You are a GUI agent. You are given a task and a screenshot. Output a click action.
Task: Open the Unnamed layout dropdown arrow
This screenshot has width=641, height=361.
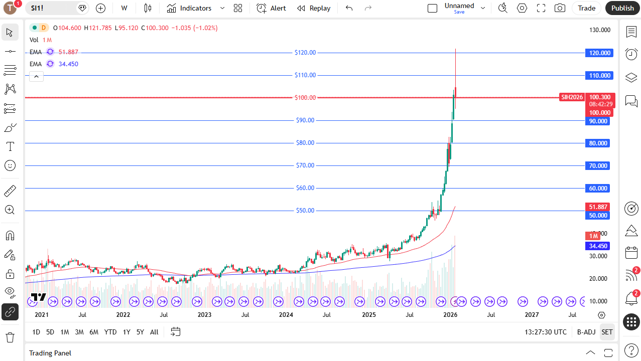(x=483, y=8)
